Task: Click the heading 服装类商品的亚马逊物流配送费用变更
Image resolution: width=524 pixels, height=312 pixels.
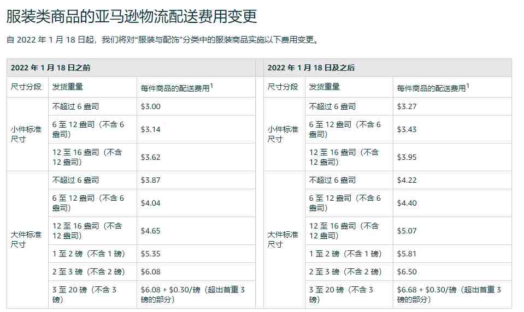Action: [132, 16]
